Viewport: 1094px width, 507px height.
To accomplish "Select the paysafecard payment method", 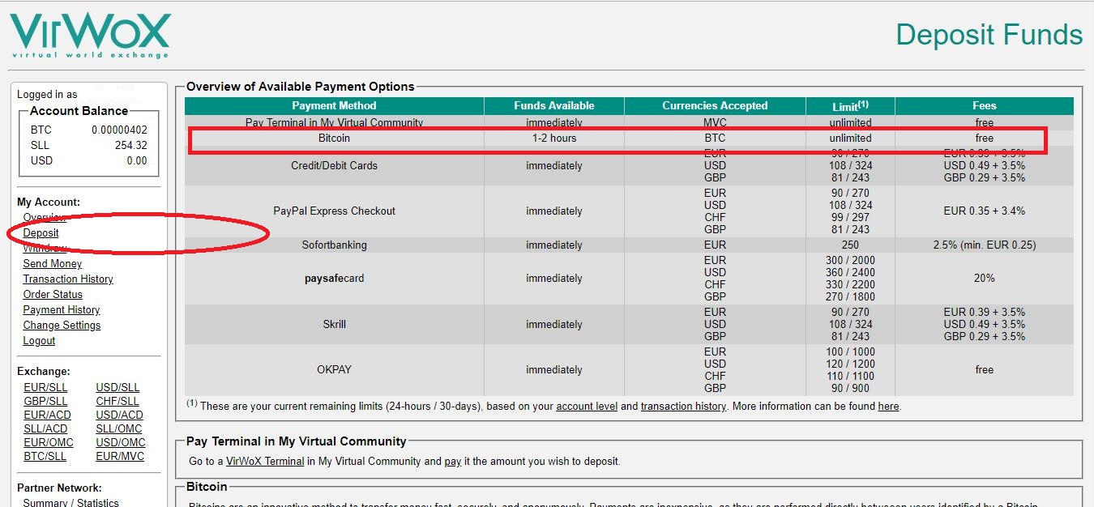I will point(334,279).
